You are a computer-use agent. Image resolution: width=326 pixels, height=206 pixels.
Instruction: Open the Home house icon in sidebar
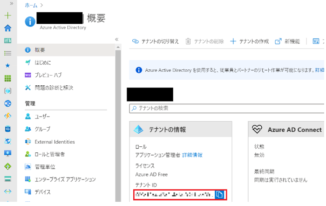pos(8,28)
